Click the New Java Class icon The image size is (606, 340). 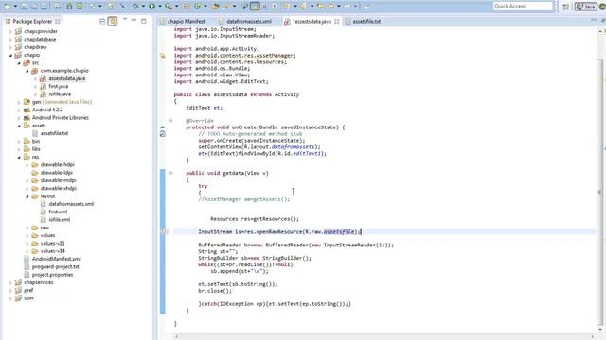pyautogui.click(x=198, y=7)
